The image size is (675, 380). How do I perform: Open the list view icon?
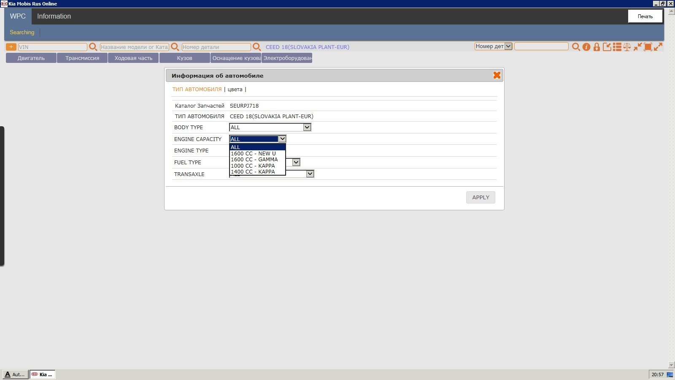coord(617,47)
